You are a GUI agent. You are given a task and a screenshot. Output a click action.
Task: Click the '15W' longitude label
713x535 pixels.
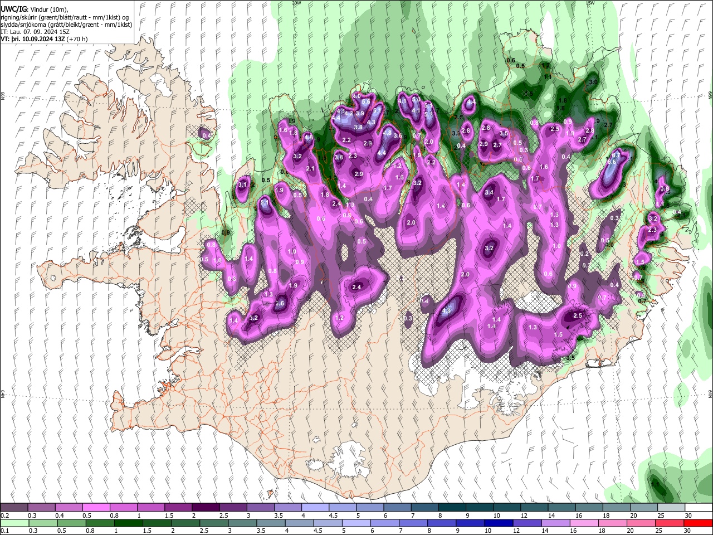590,3
